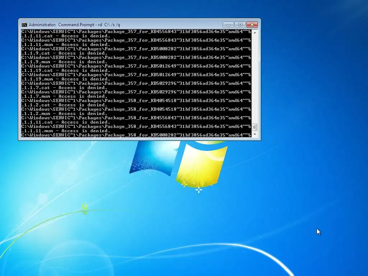
Task: Click the line '.1.1.9.cat - Access is denied.'
Action: point(64,53)
